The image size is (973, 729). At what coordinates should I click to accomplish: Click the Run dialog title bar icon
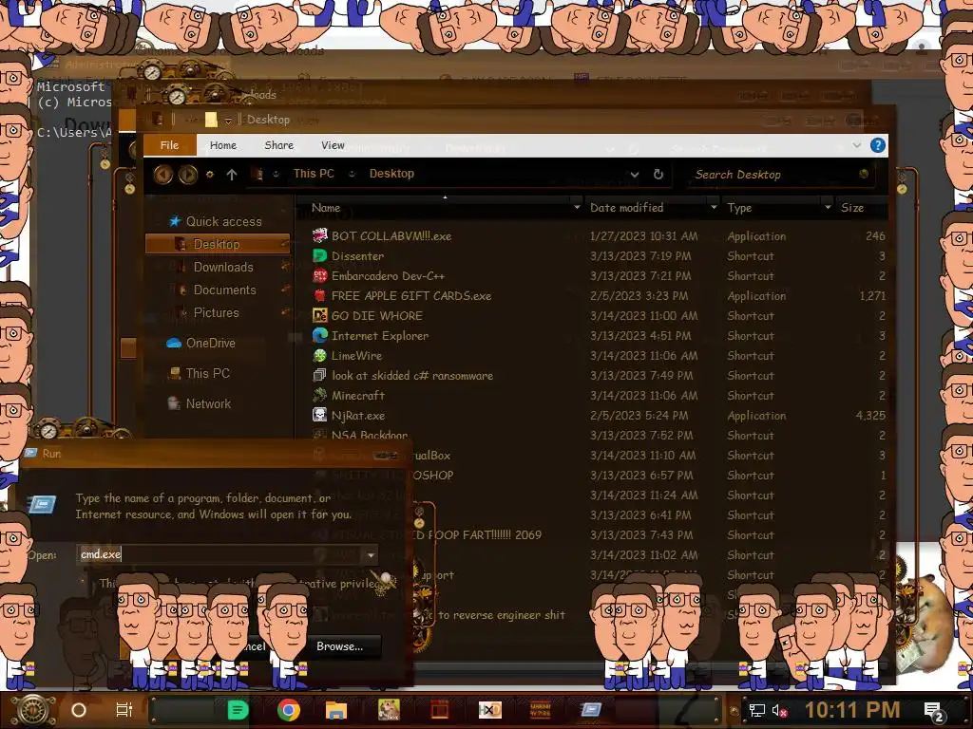pos(31,453)
